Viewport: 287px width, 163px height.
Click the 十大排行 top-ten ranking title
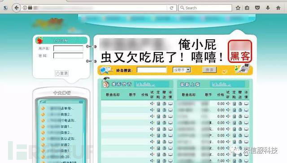[x=62, y=93]
